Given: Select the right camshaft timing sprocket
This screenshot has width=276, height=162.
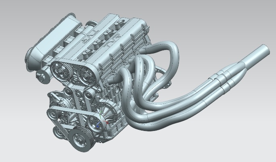Looking at the screenshot, I should (x=86, y=73).
